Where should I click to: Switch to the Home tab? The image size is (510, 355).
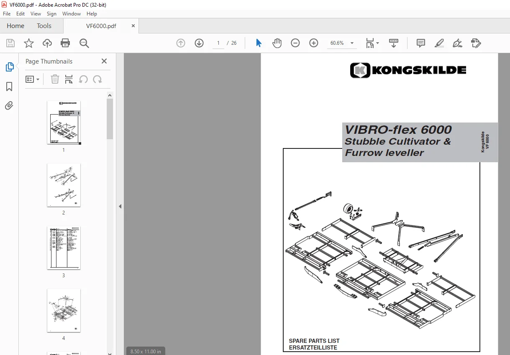coord(15,26)
